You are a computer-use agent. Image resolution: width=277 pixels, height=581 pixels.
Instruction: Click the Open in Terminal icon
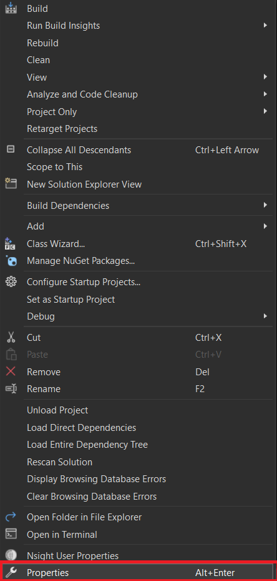[x=11, y=534]
